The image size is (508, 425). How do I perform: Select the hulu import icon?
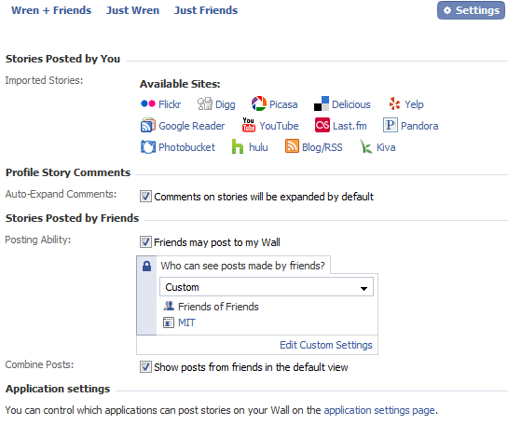(238, 146)
